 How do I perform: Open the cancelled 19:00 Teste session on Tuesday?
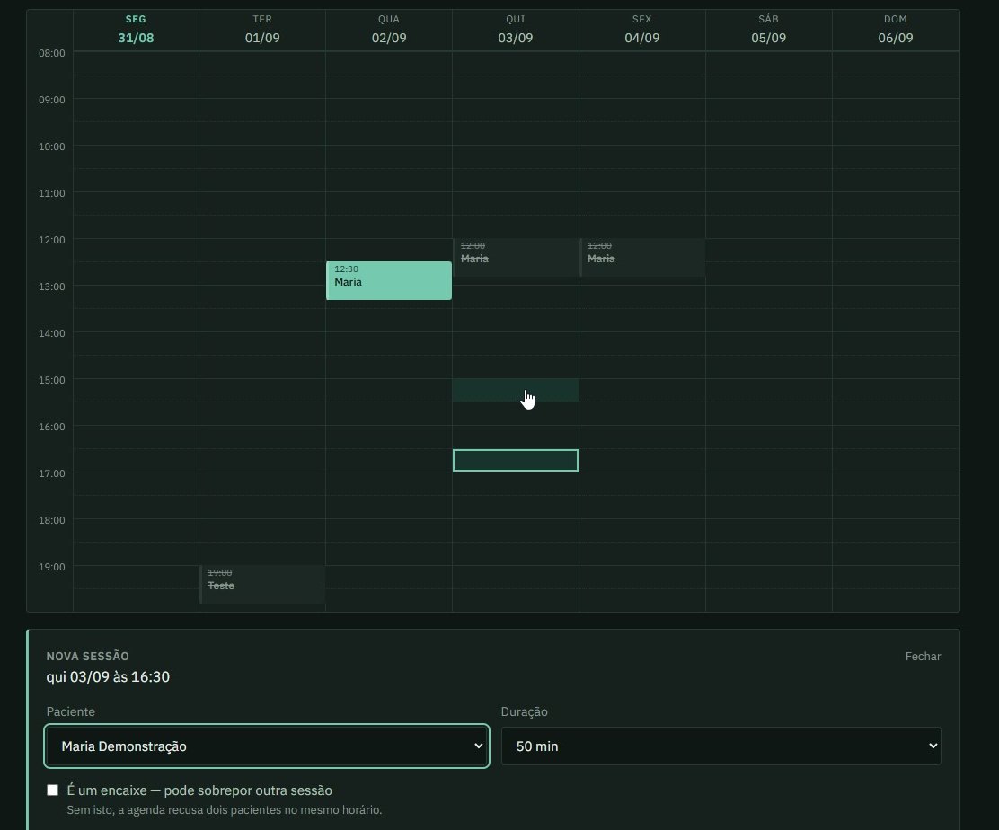(x=262, y=584)
